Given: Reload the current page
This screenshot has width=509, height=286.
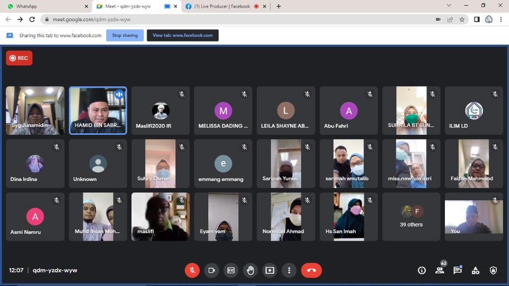Looking at the screenshot, I should coord(32,19).
